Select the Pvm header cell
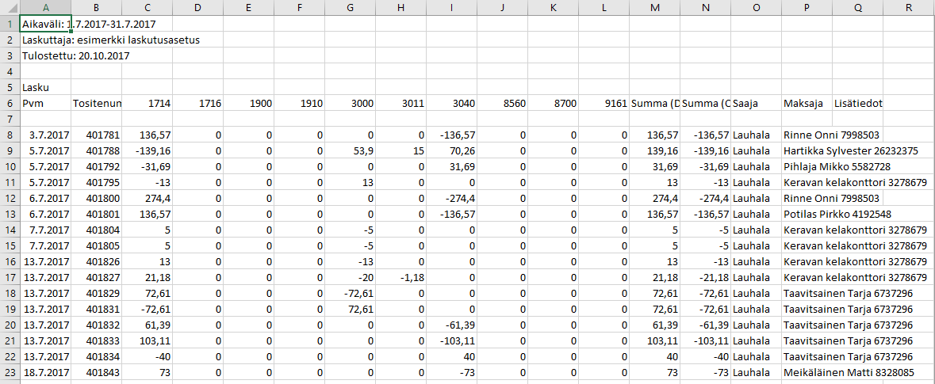This screenshot has height=384, width=935. click(x=46, y=103)
